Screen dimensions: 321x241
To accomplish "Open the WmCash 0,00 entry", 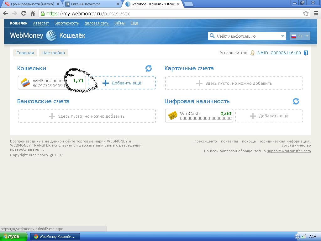I will (199, 115).
